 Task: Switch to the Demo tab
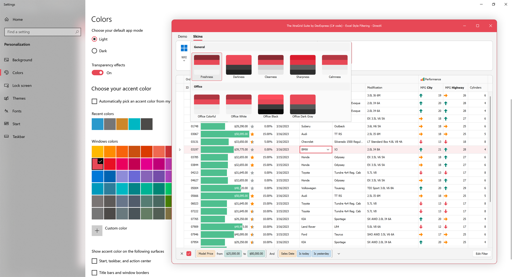pyautogui.click(x=182, y=36)
